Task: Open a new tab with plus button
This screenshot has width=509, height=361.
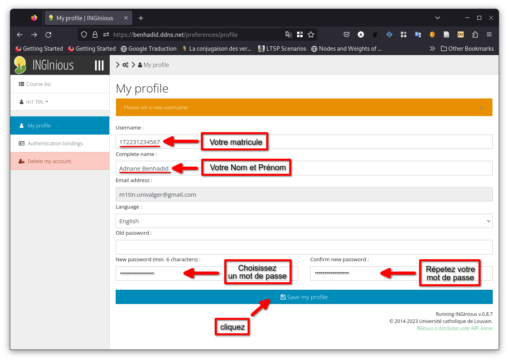Action: coord(141,18)
